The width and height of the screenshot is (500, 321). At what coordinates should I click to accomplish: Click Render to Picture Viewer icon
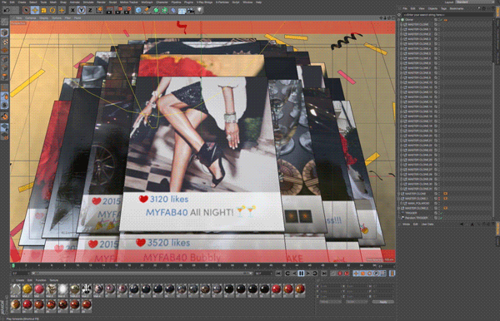tap(118, 10)
